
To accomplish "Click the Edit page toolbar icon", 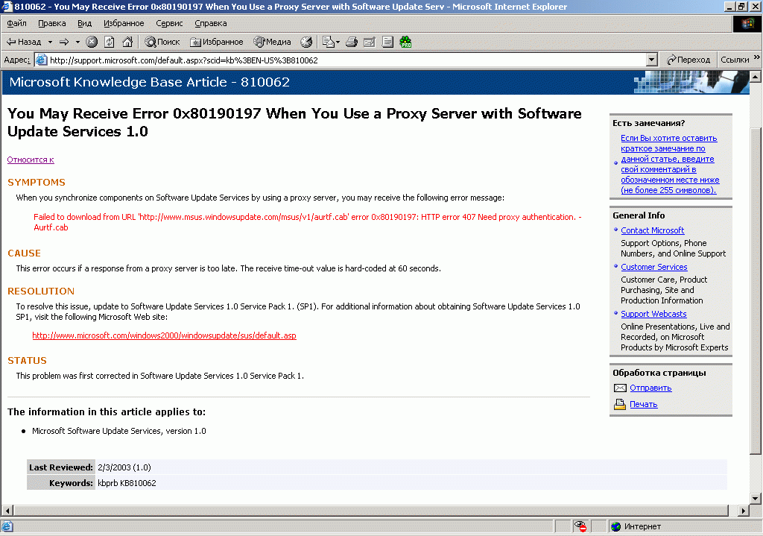I will tap(370, 42).
